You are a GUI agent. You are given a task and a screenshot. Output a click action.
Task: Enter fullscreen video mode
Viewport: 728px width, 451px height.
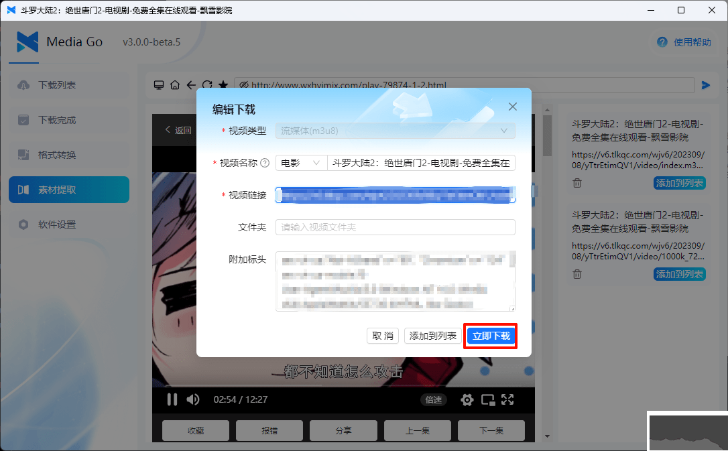click(x=507, y=399)
